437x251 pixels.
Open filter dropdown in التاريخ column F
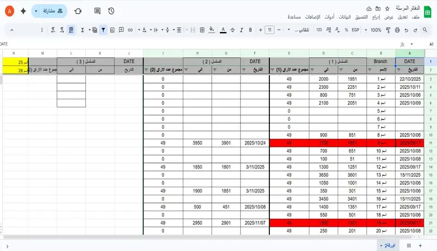coord(244,69)
